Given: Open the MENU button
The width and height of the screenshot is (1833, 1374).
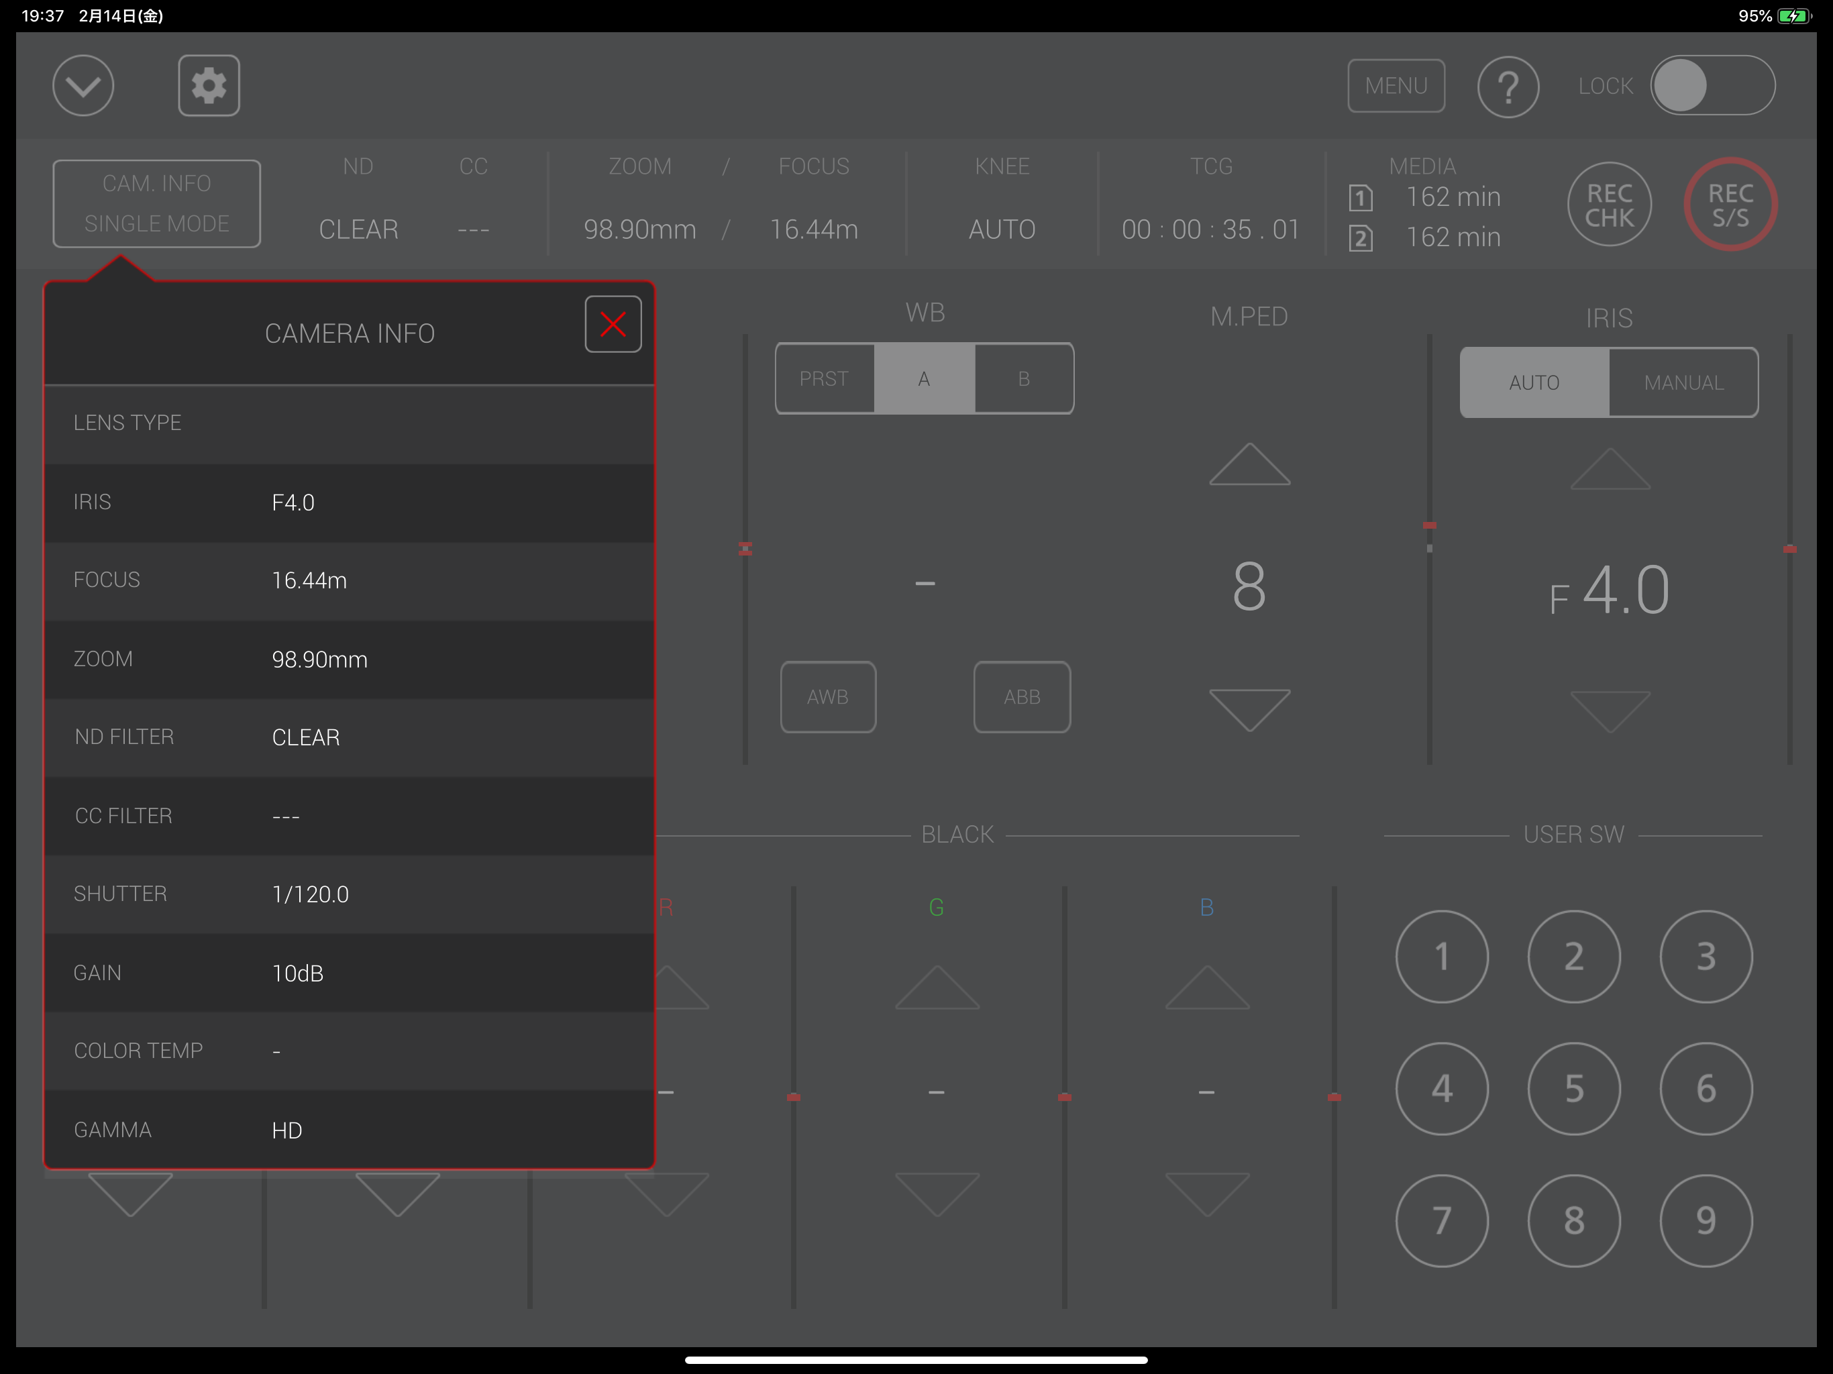Looking at the screenshot, I should tap(1396, 85).
